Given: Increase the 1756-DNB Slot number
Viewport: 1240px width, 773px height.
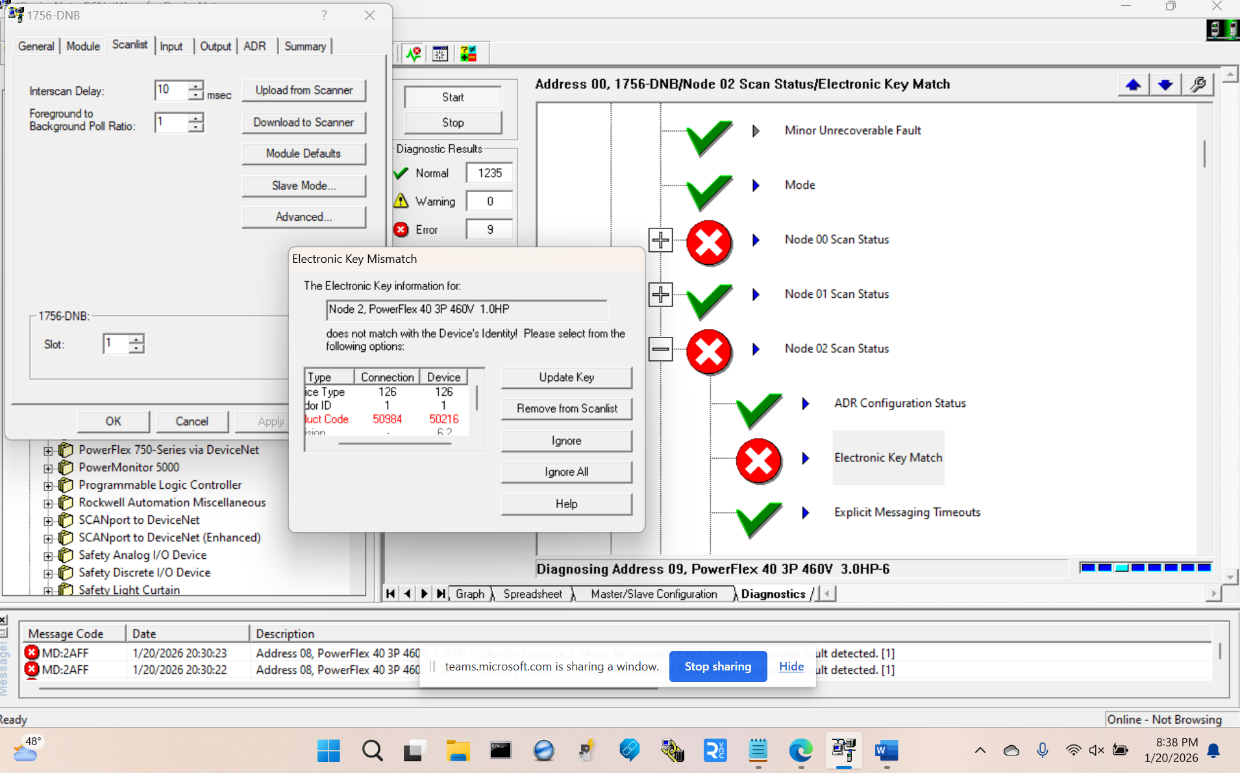Looking at the screenshot, I should pyautogui.click(x=136, y=338).
